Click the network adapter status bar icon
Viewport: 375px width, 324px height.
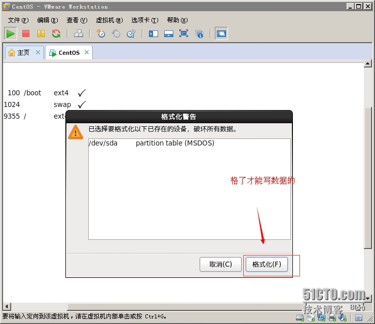click(321, 317)
